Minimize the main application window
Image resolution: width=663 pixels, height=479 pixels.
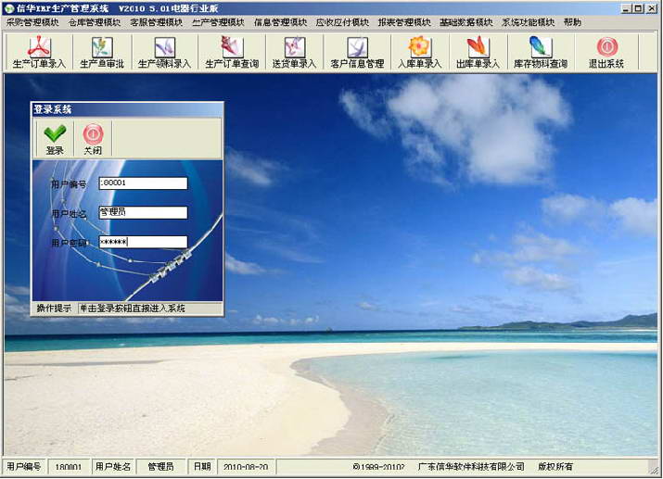[x=627, y=8]
